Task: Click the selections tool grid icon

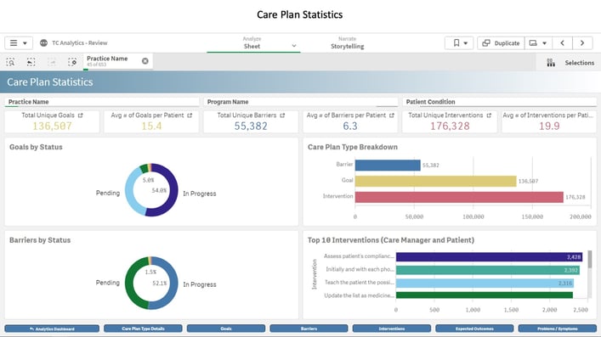Action: tap(551, 63)
